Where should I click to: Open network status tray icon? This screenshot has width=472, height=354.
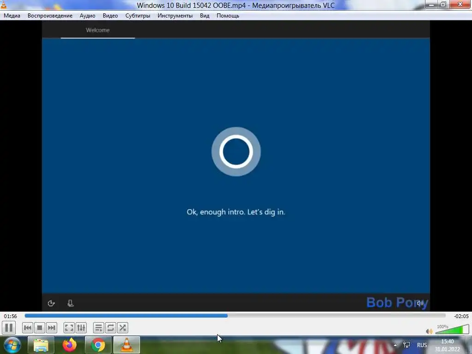click(x=407, y=345)
